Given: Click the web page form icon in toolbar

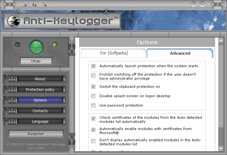Looking at the screenshot, I should [44, 5].
